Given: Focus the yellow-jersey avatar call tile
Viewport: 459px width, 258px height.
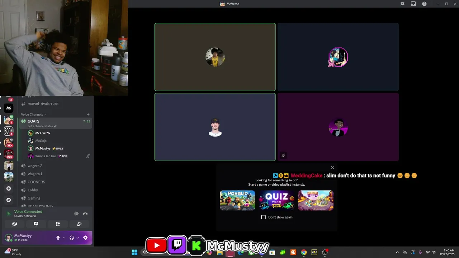Looking at the screenshot, I should click(215, 57).
